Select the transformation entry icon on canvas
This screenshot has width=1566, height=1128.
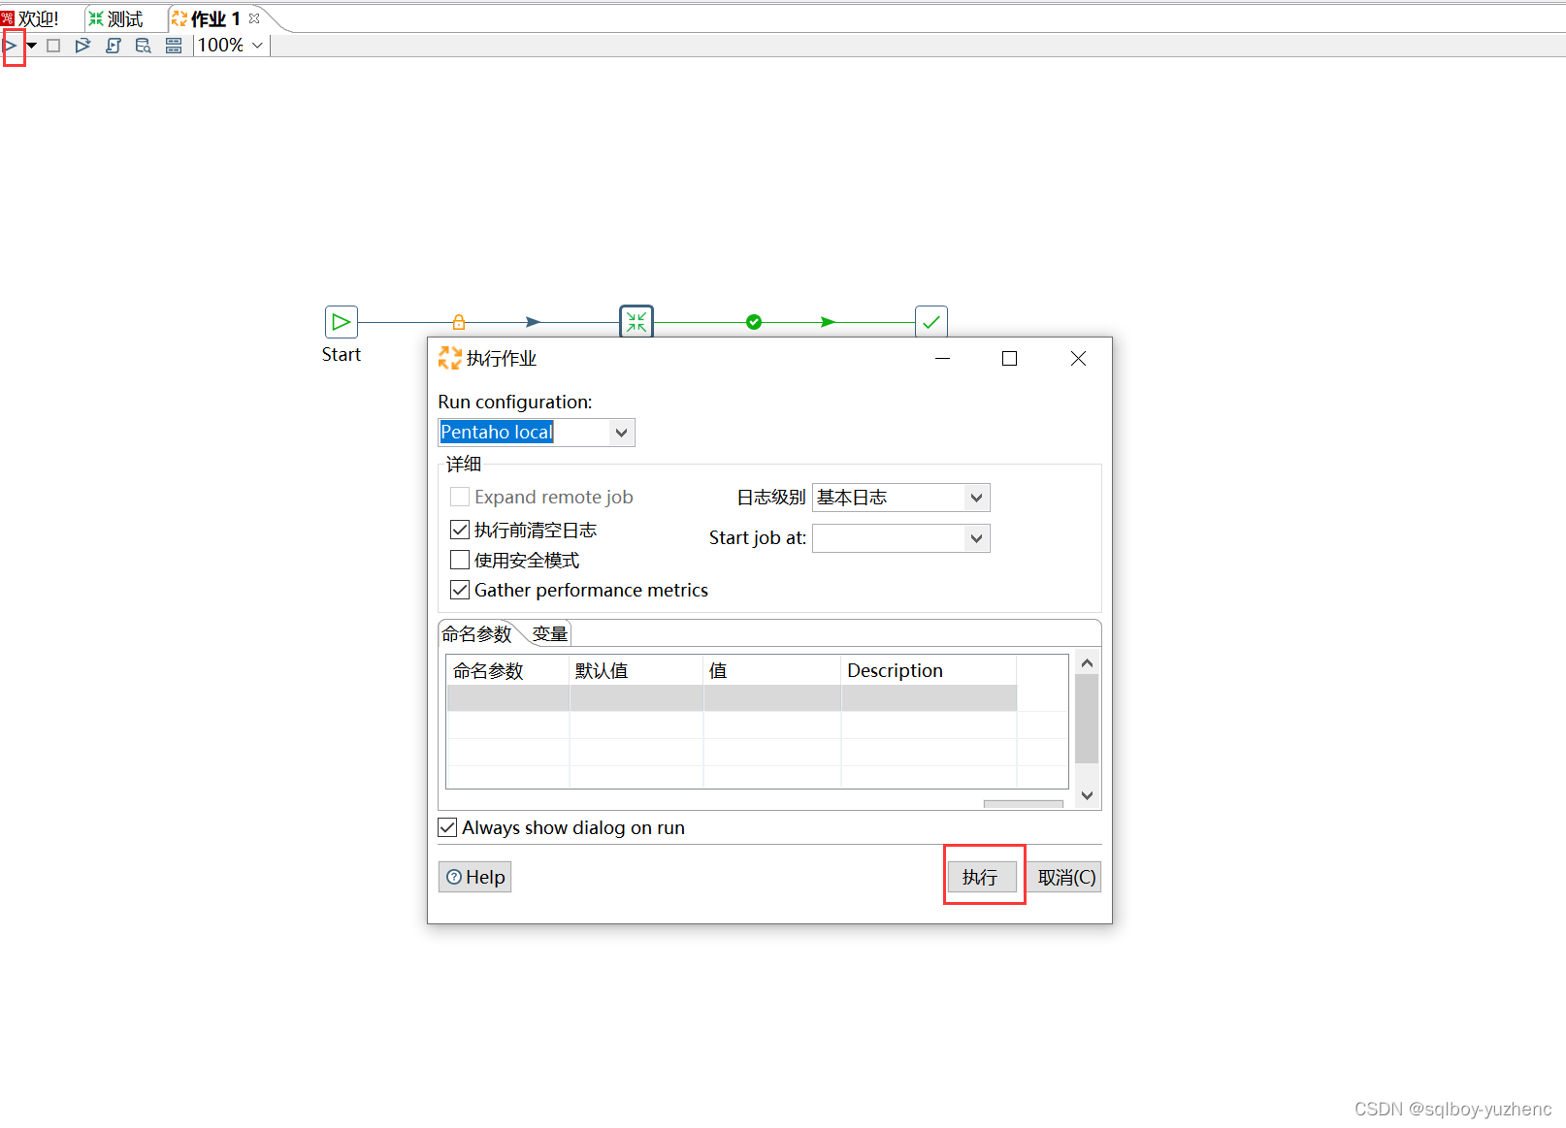(x=636, y=321)
